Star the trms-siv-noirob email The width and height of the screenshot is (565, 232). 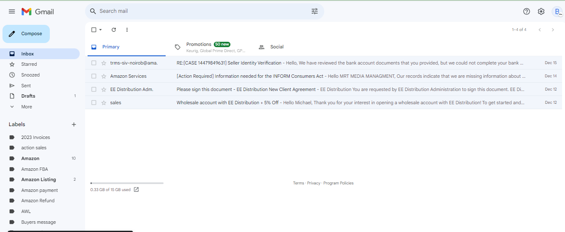(104, 63)
